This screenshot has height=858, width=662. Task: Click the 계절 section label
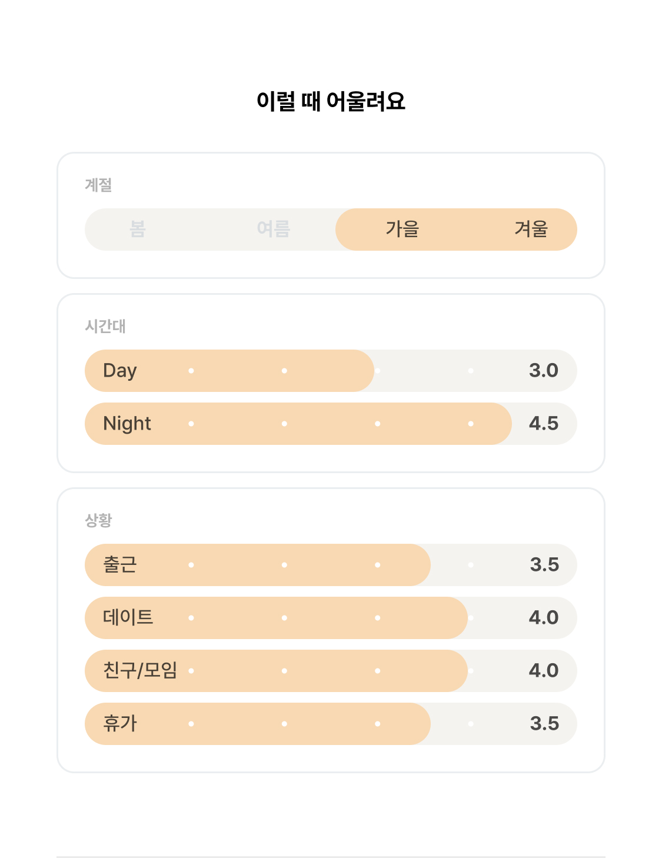[98, 185]
